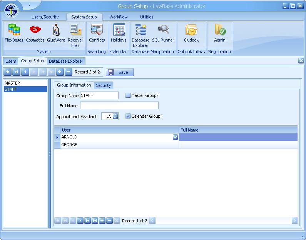Viewport: 306px width, 240px height.
Task: Open Conflicts search tool
Action: (x=97, y=33)
